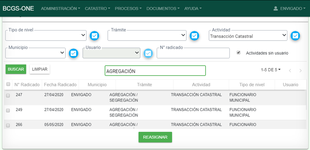Expand the Actividad dropdown
This screenshot has height=150, width=310.
[x=248, y=36]
